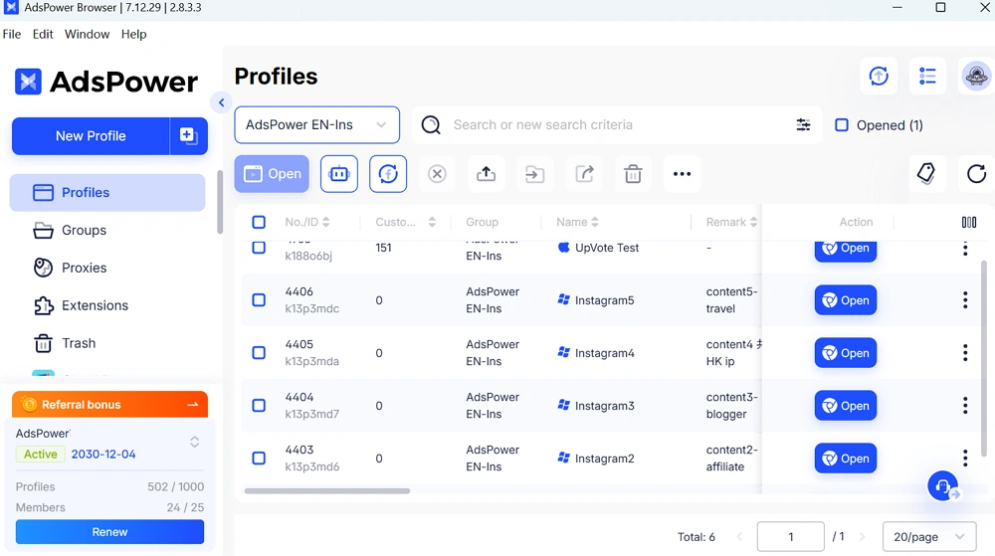Click the three-dots more actions toolbar icon

(682, 174)
